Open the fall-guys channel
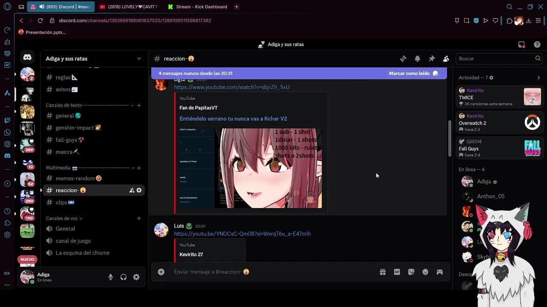This screenshot has height=307, width=547. point(94,140)
